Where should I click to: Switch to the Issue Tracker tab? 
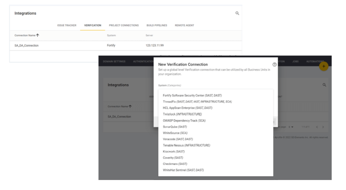coord(67,25)
